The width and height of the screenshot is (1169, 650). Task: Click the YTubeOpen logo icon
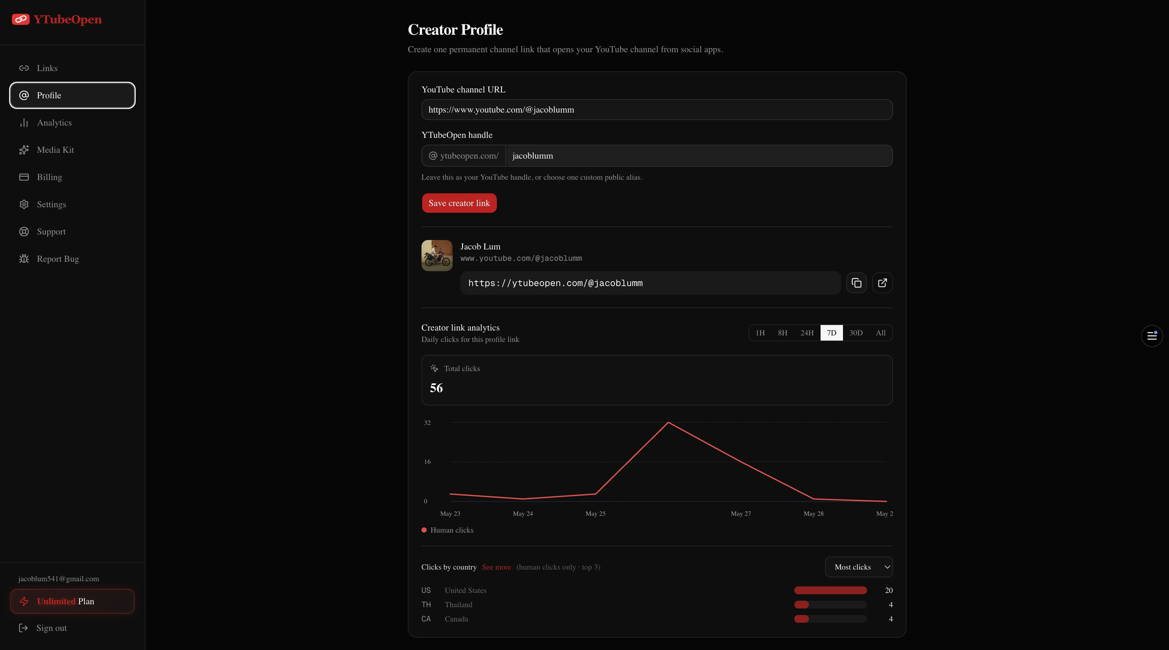(x=20, y=19)
